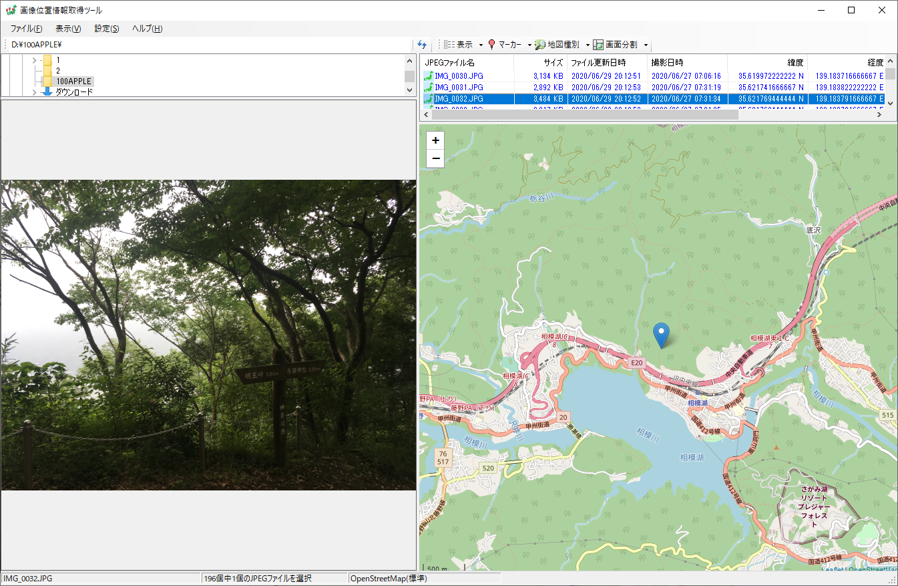The image size is (898, 586).
Task: Sort by 緯度 column header
Action: coord(767,63)
